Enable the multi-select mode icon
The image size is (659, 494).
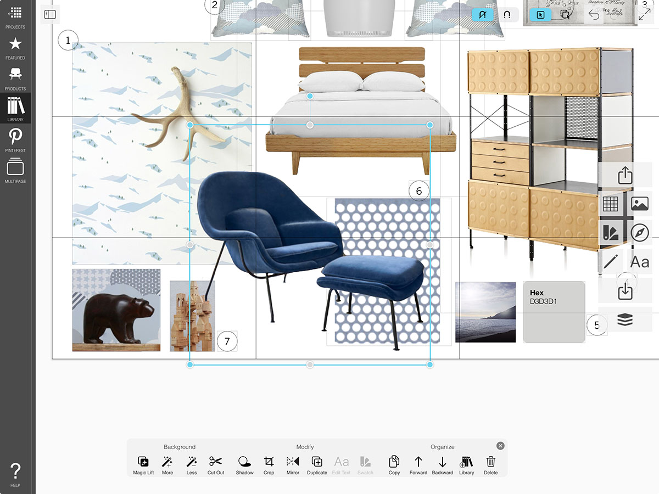(565, 15)
